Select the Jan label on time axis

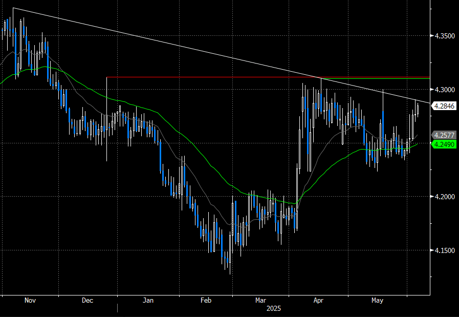click(148, 301)
